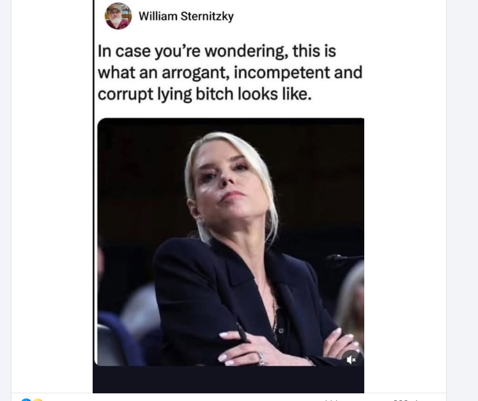Click the ring on the woman's hand
478x401 pixels.
click(261, 358)
